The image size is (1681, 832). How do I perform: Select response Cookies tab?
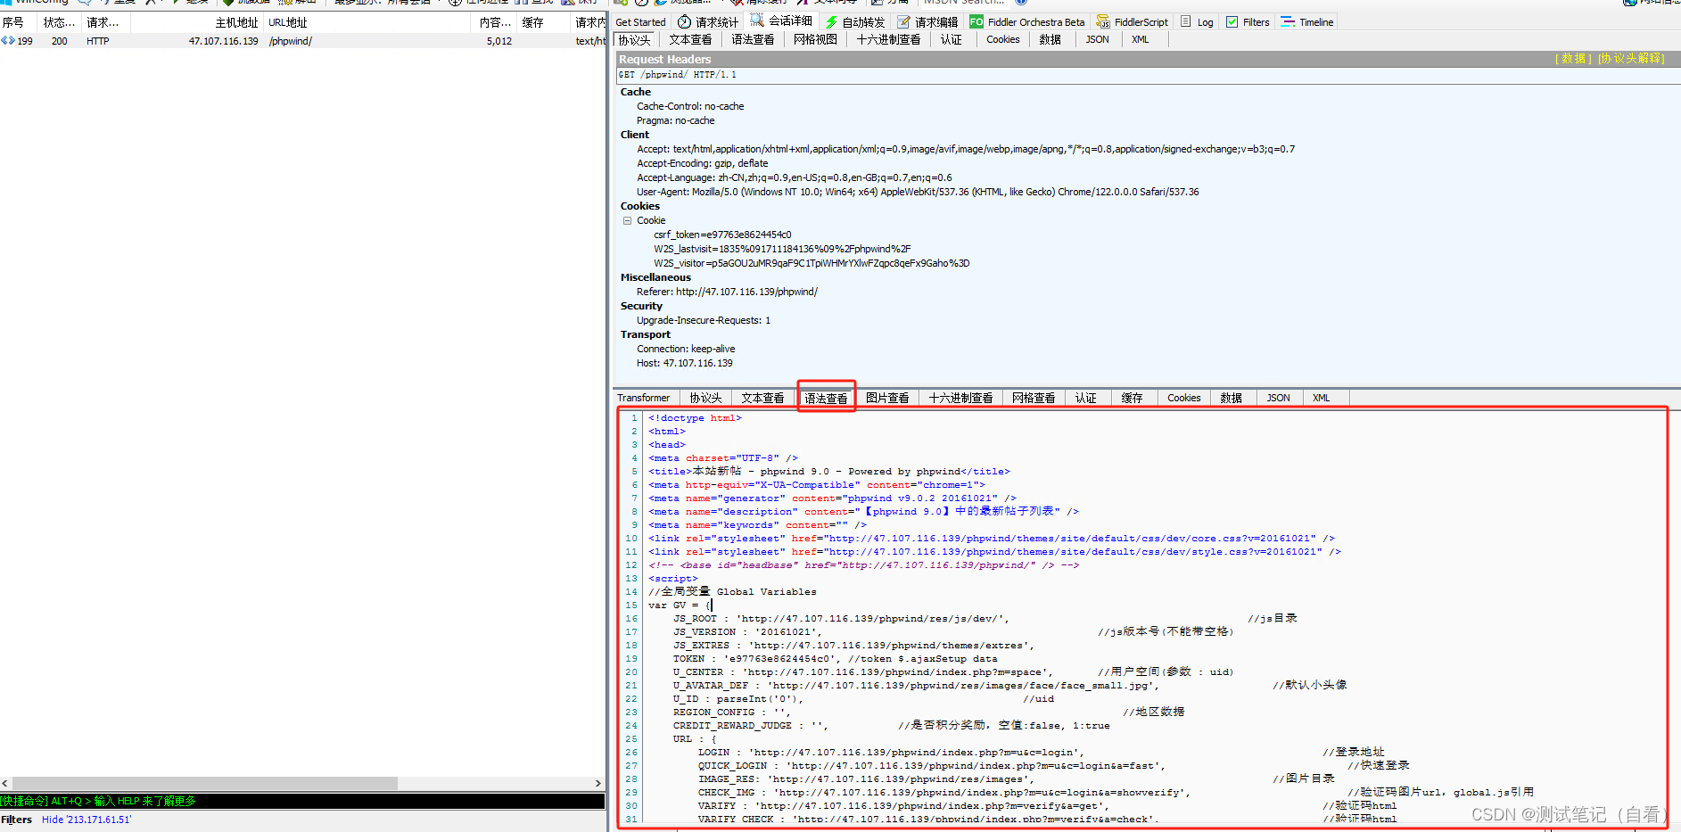[x=1183, y=398]
